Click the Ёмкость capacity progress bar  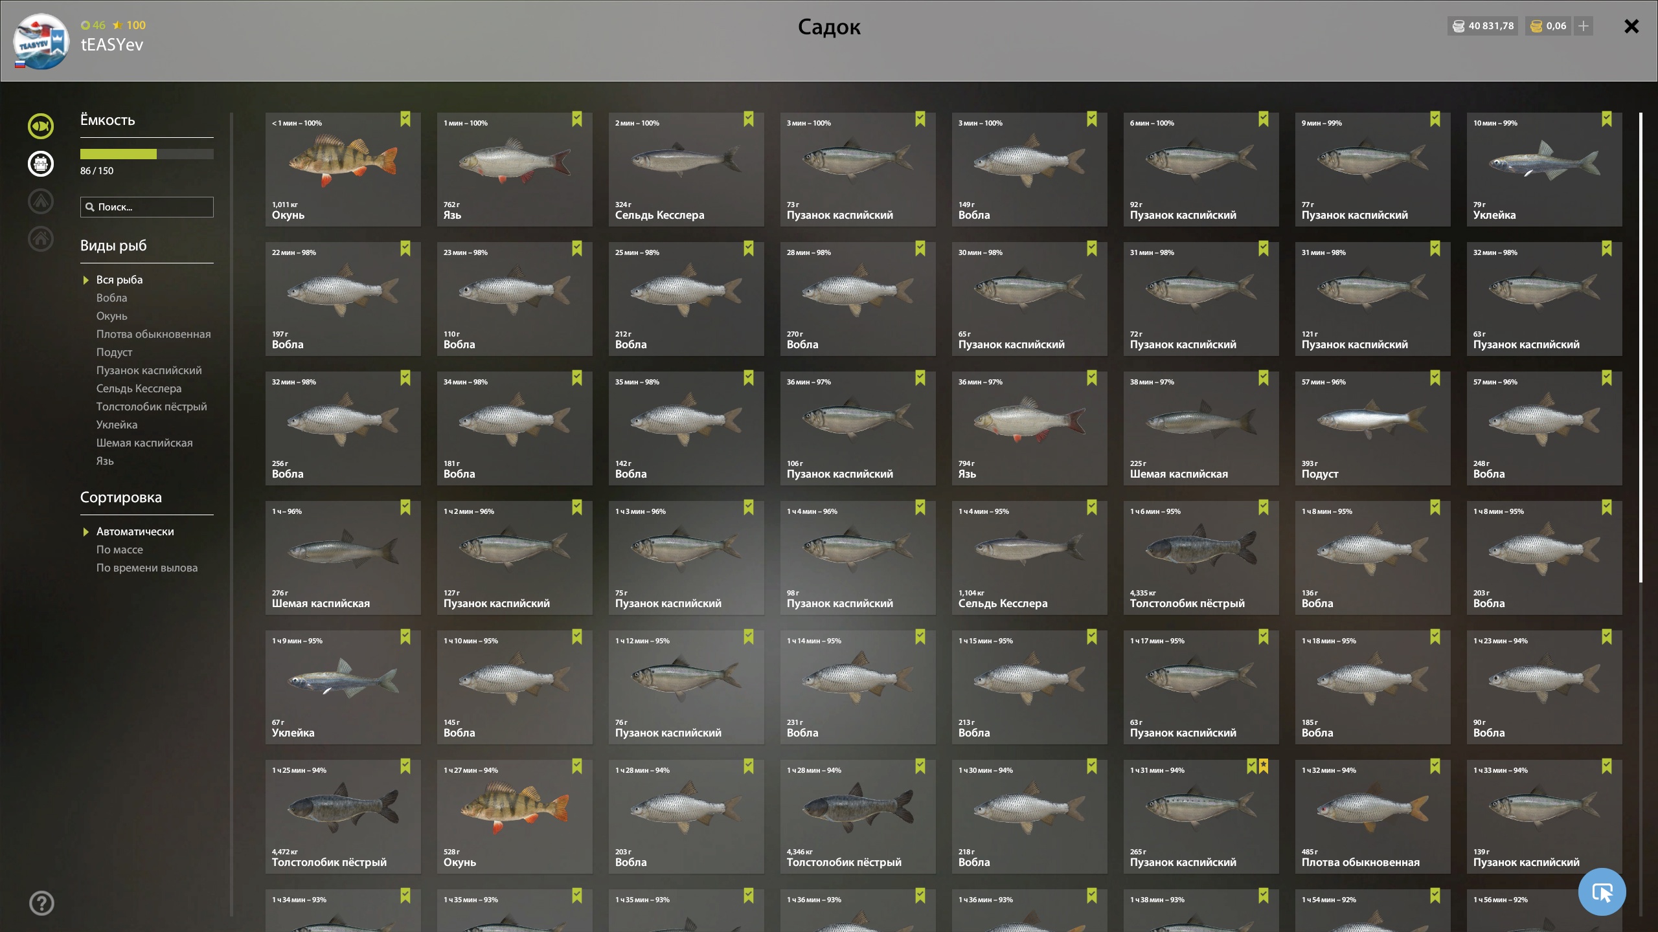[147, 154]
